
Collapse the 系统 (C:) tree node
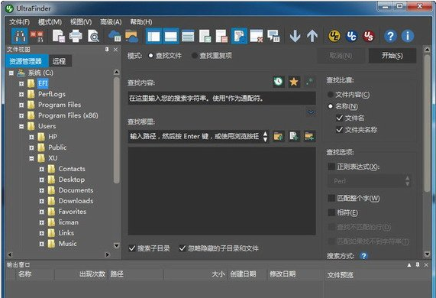(11, 73)
